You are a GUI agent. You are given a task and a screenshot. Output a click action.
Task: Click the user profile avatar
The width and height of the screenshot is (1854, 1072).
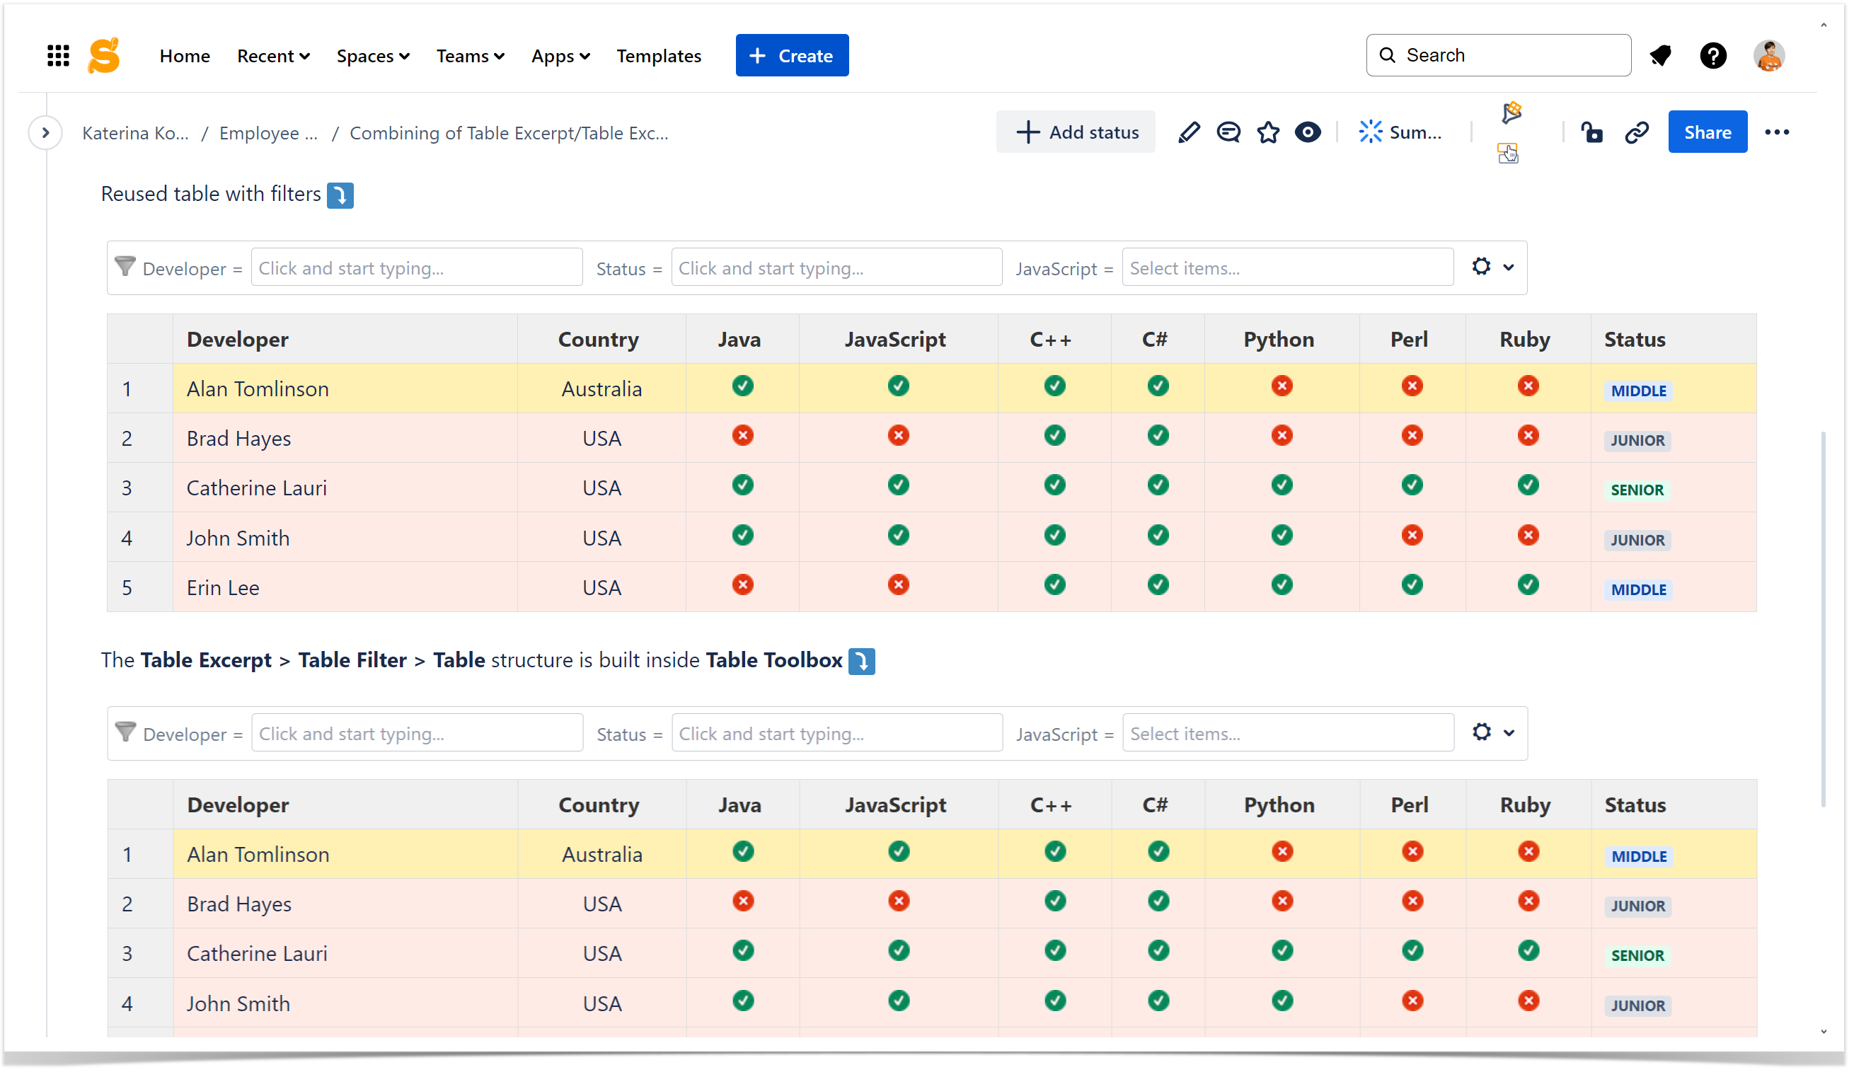coord(1768,55)
